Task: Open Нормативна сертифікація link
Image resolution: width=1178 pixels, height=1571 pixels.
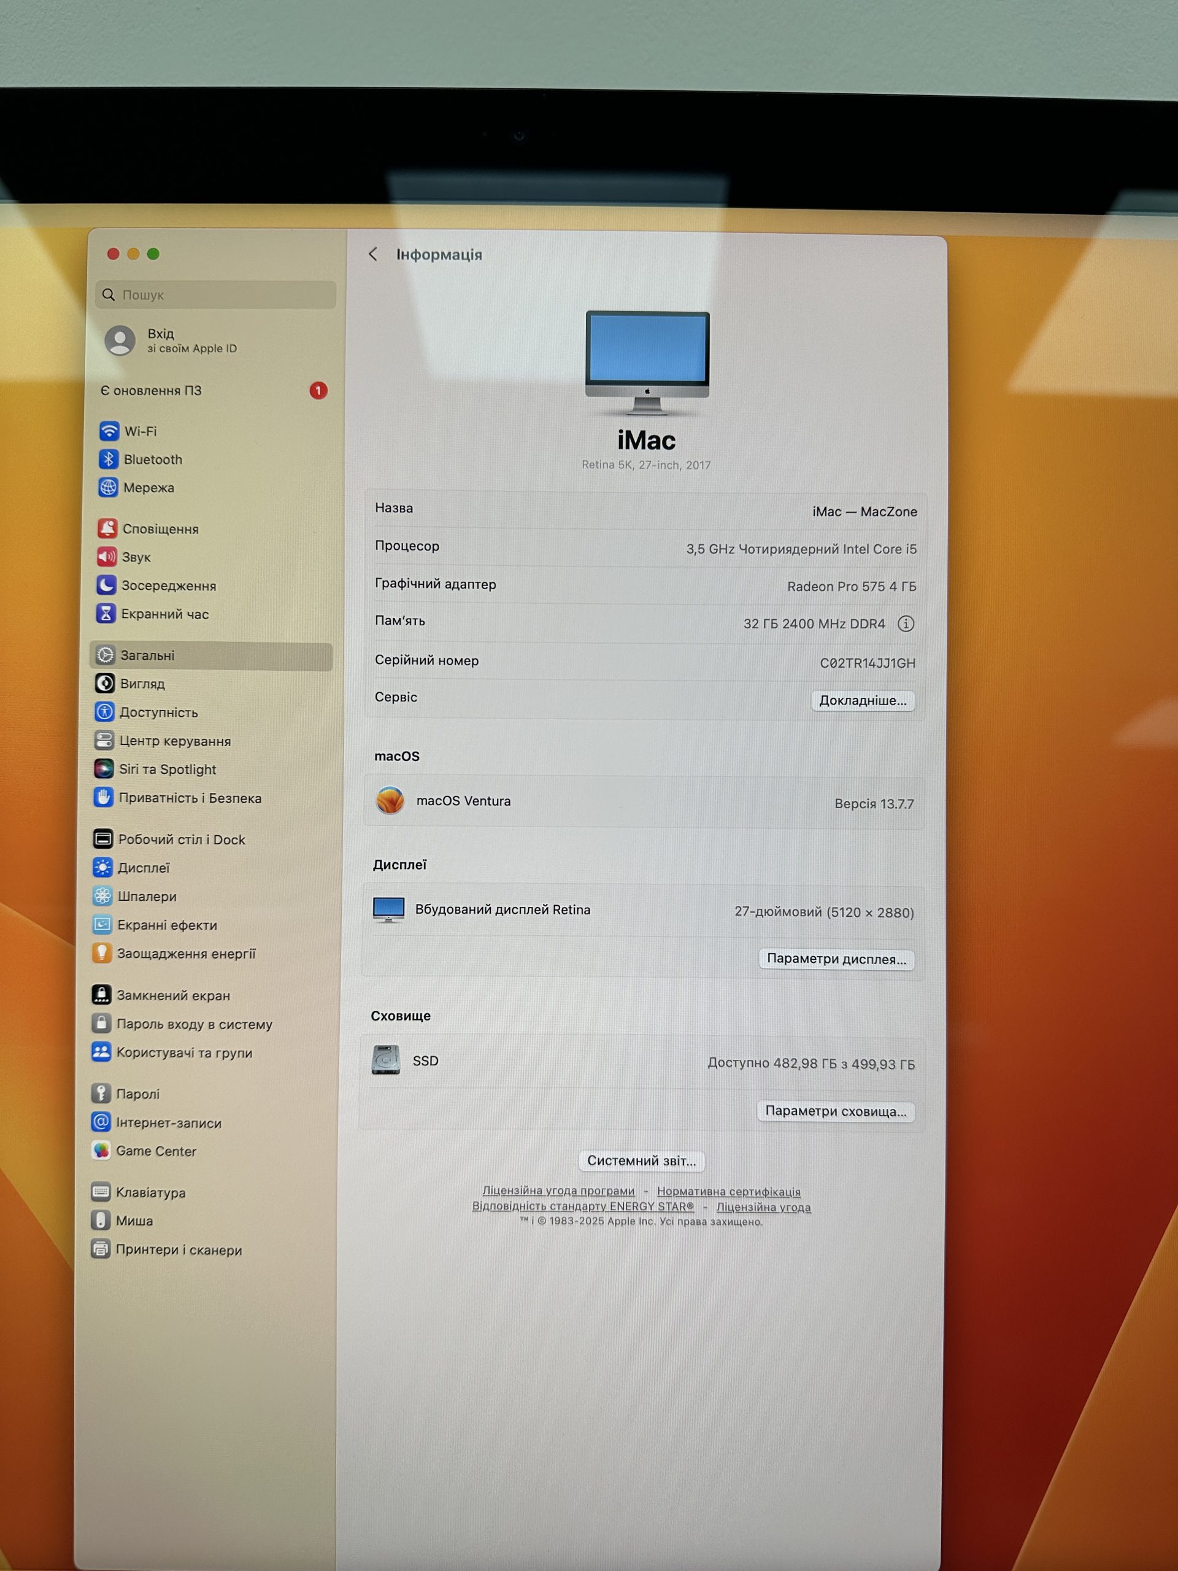Action: 728,1191
